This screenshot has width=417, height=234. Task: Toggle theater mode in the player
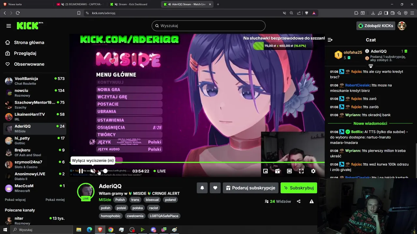click(x=289, y=171)
